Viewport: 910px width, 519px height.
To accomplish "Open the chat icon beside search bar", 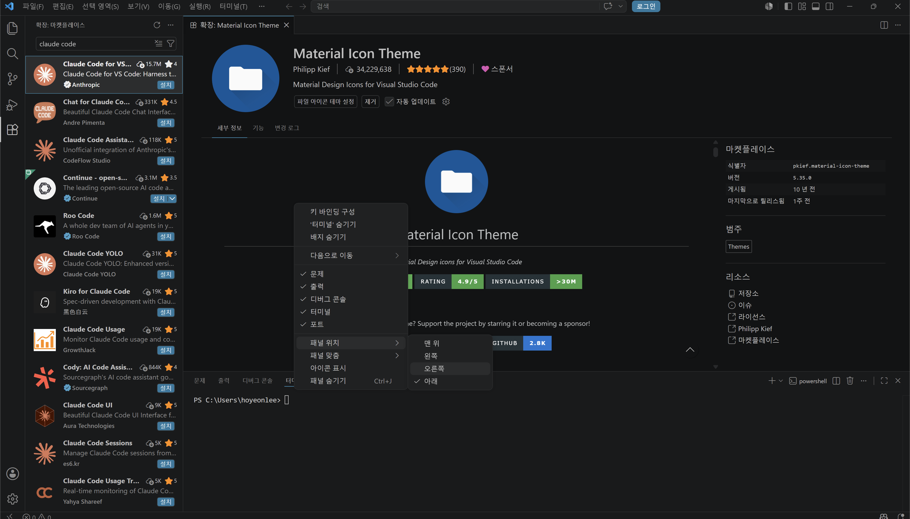I will tap(608, 6).
